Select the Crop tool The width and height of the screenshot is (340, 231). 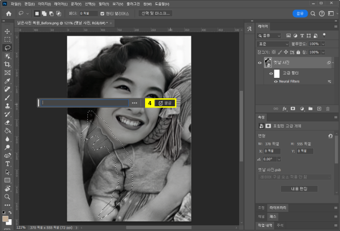7,64
